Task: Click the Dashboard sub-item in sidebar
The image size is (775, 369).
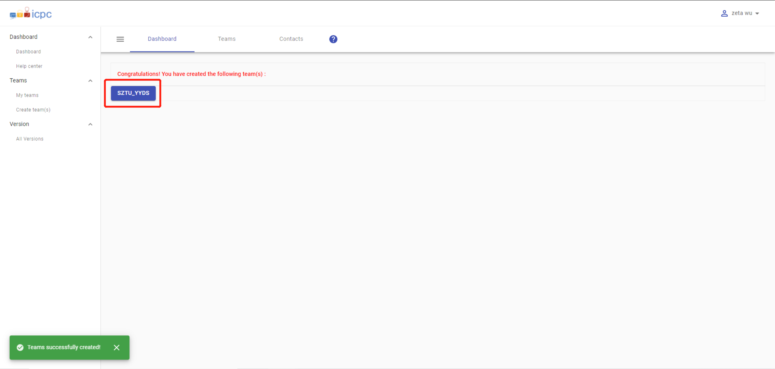Action: point(28,51)
